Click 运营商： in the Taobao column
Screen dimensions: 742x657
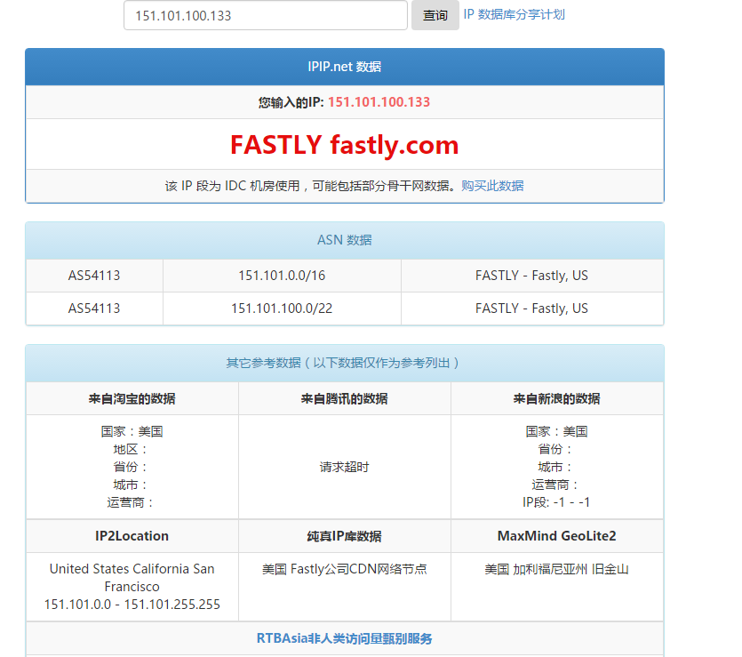click(x=130, y=502)
